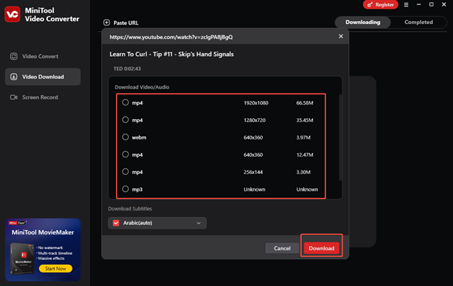The image size is (453, 286).
Task: Open the hamburger menu icon
Action: (x=406, y=4)
